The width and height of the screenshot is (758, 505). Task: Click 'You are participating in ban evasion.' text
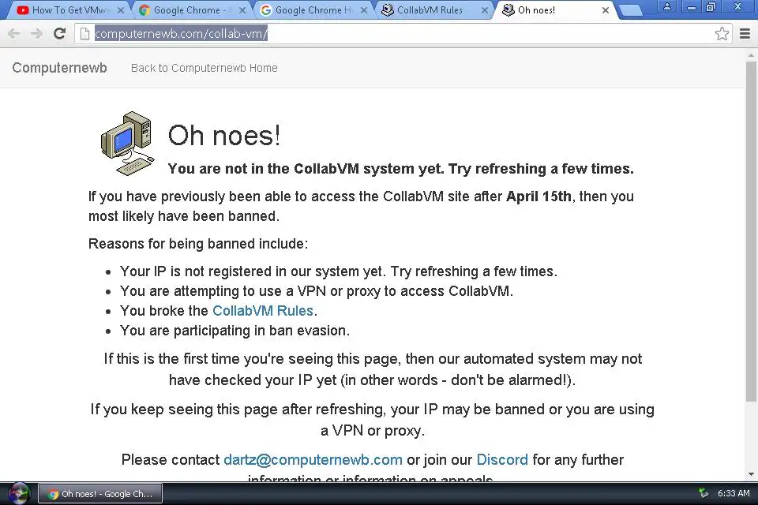[x=235, y=331]
